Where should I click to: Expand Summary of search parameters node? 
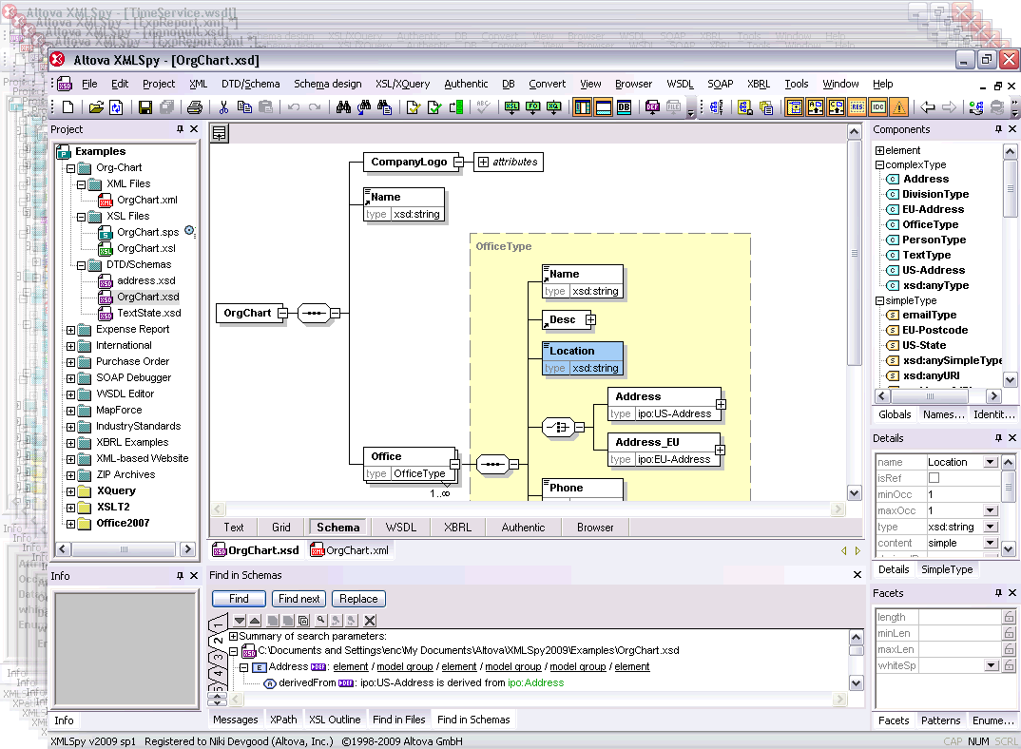234,636
